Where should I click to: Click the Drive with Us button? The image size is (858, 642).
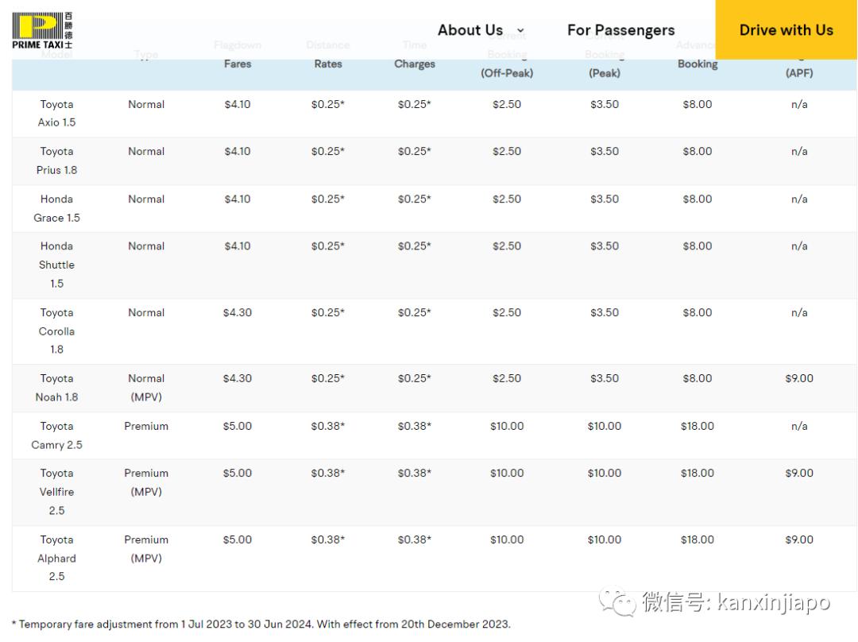786,30
